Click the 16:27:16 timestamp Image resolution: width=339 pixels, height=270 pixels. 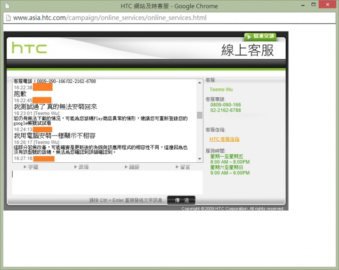click(23, 159)
